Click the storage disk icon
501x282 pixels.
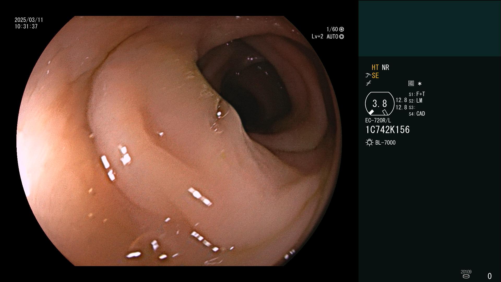click(x=466, y=276)
